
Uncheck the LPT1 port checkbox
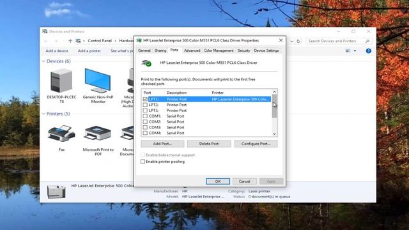(145, 99)
